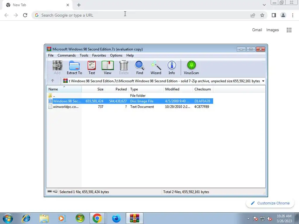This screenshot has width=299, height=224.
Task: Click the Delete trash can icon
Action: click(x=124, y=67)
